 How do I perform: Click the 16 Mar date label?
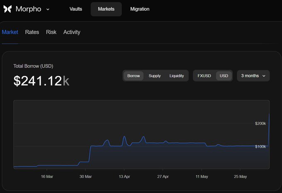(47, 177)
